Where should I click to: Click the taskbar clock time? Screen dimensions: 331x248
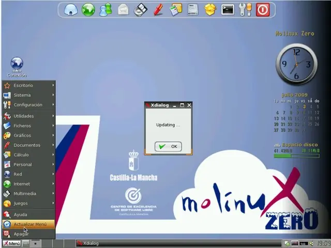pos(324,243)
